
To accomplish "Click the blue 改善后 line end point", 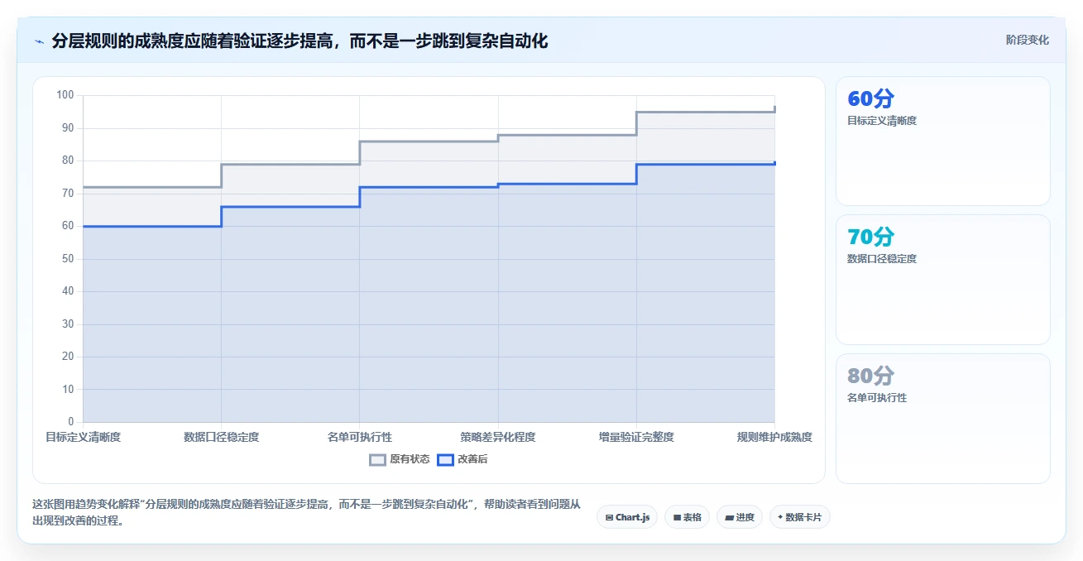I will pos(774,163).
